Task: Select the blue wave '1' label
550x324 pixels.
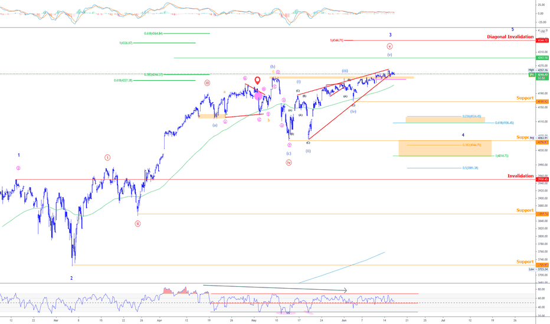Action: [x=19, y=155]
